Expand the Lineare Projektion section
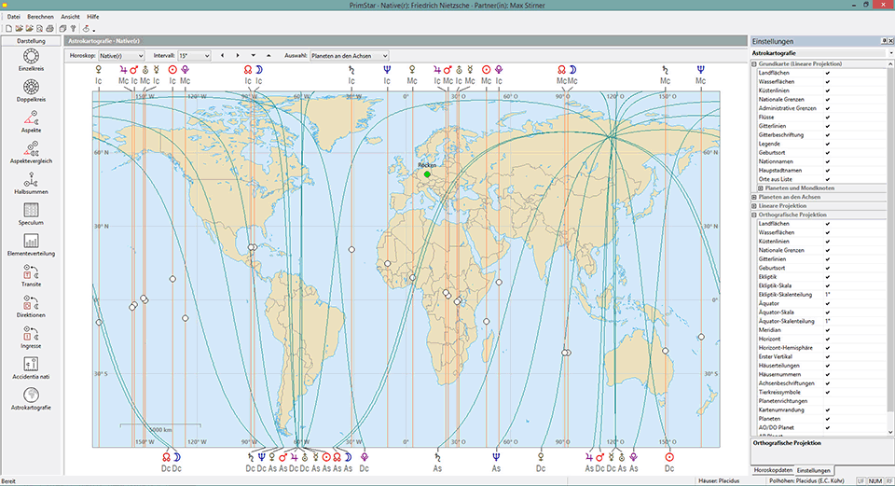Screen dimensions: 895x486 [753, 205]
